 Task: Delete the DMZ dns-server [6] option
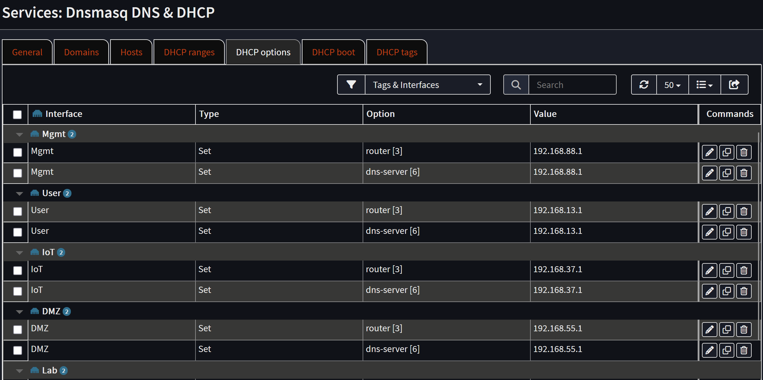(744, 350)
